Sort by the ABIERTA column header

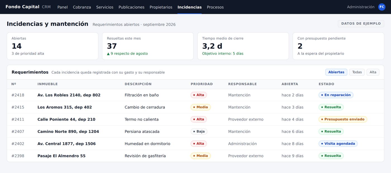click(290, 84)
